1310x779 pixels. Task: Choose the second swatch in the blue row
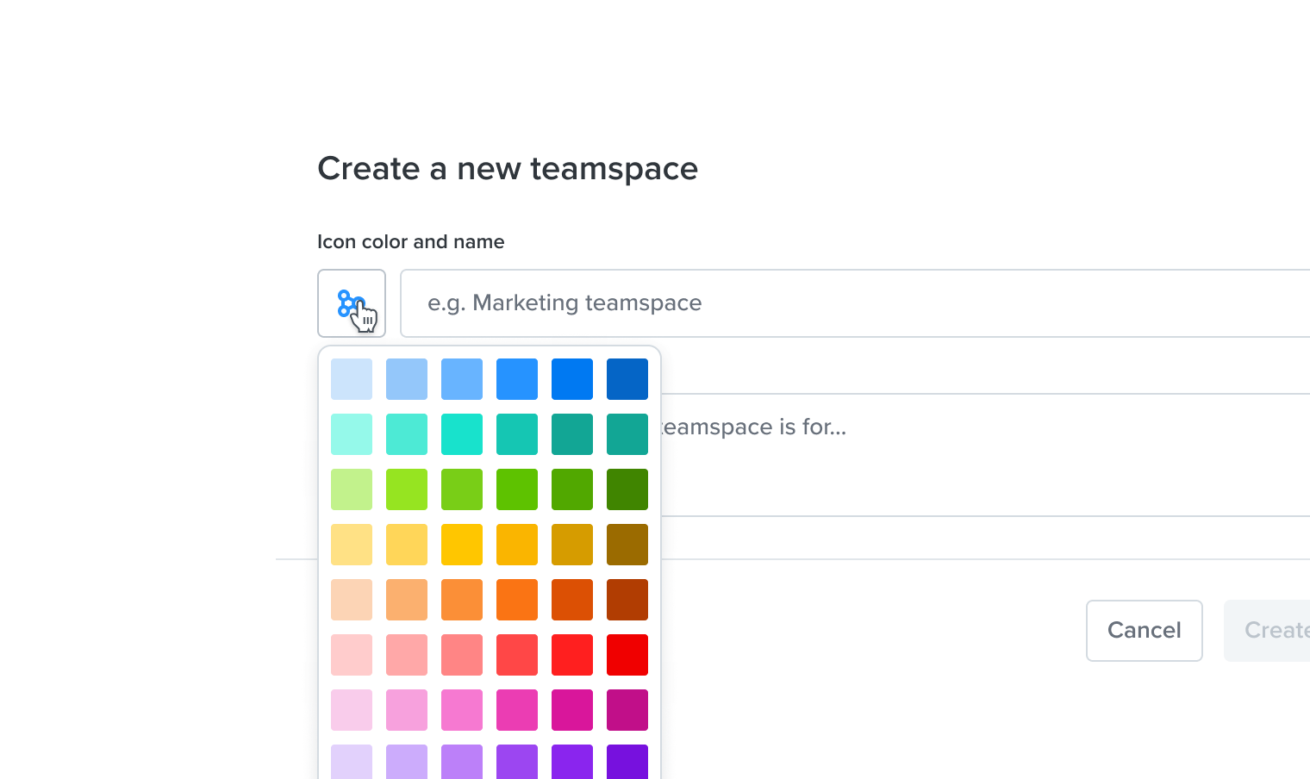pyautogui.click(x=407, y=379)
